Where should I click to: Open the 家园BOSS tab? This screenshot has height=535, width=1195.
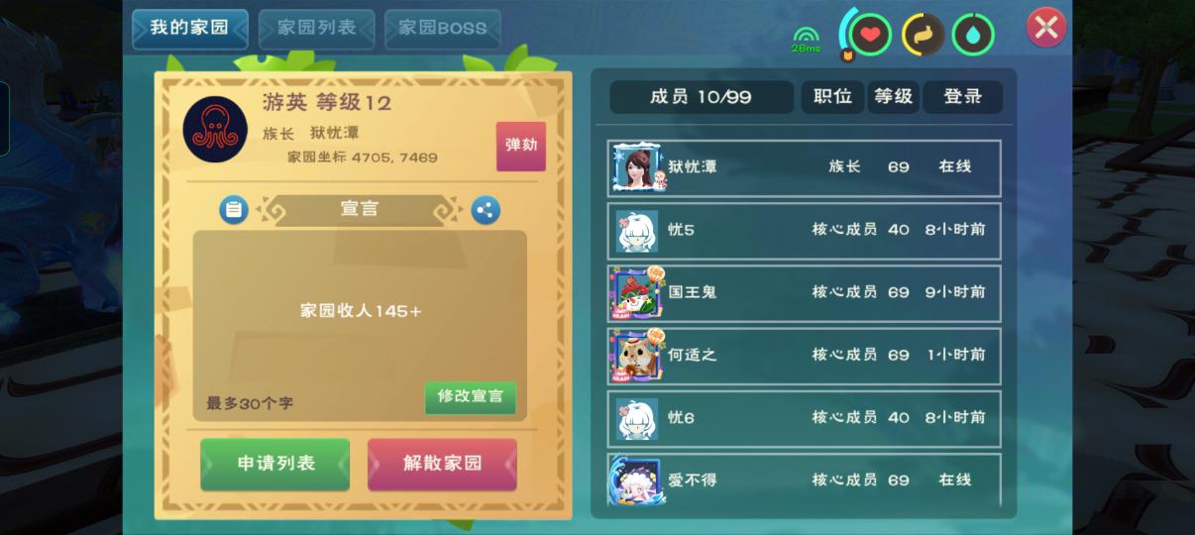click(443, 29)
